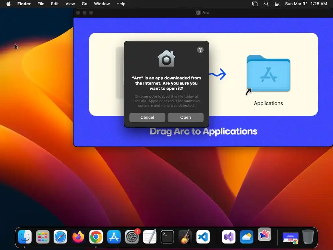The height and width of the screenshot is (250, 333).
Task: Open Visual Studio Code from the Dock
Action: pos(203,237)
